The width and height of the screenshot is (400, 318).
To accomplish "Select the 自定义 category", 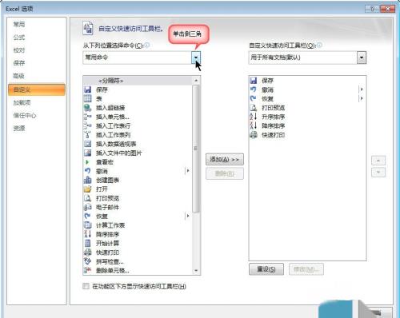I will point(37,89).
